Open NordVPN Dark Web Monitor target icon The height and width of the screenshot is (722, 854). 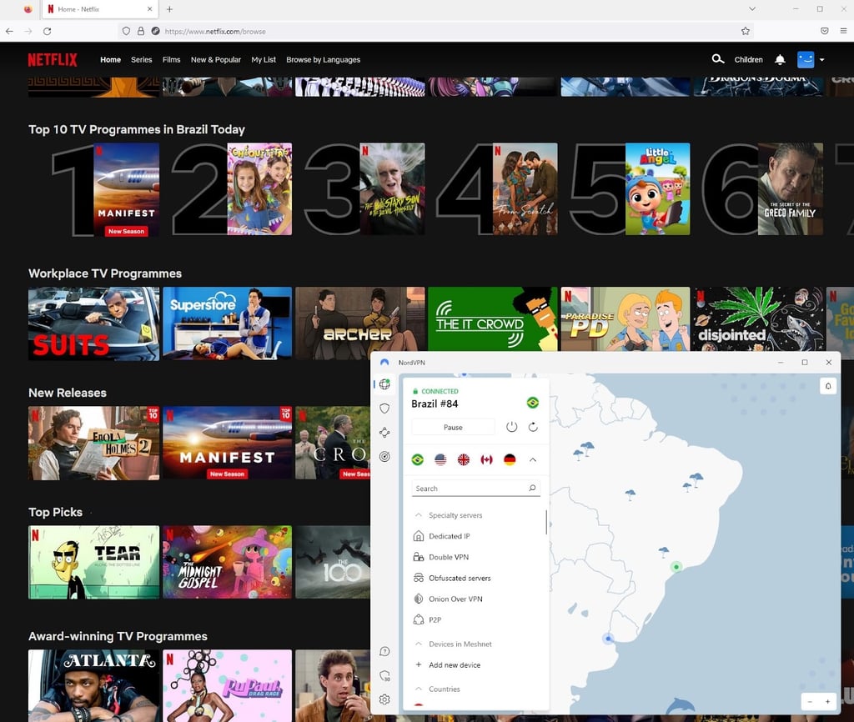384,456
